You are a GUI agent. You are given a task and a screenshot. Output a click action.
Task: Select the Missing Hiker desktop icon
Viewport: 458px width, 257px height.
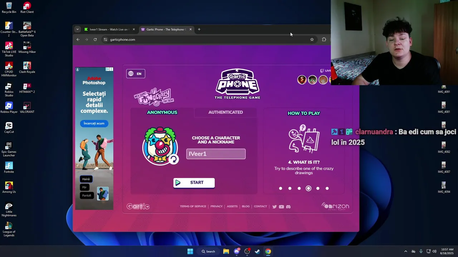27,48
